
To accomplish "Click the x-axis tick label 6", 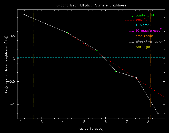I will point(105,122).
